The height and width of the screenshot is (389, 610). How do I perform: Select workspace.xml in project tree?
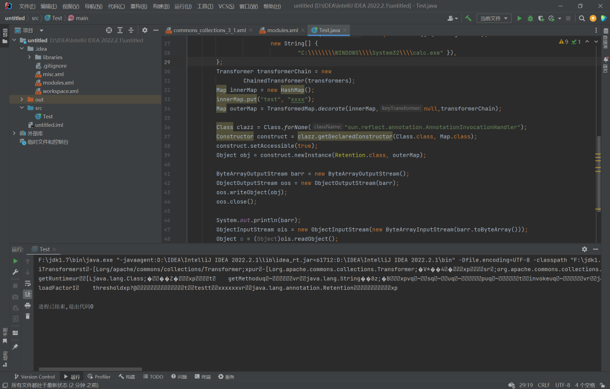click(x=60, y=91)
